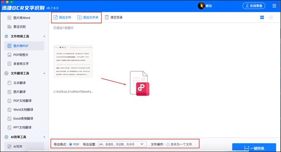Click the 清空目录 label
The width and height of the screenshot is (281, 152).
coord(116,17)
